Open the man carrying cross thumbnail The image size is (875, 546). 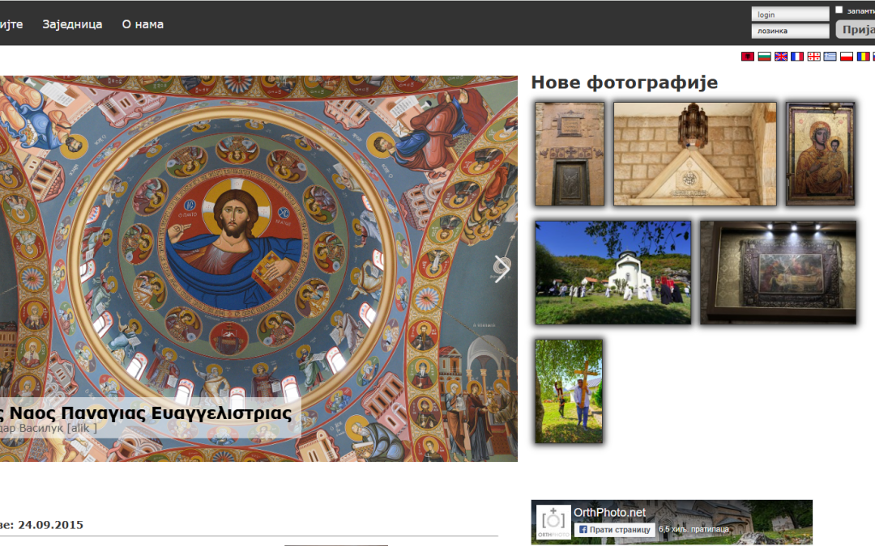(569, 392)
